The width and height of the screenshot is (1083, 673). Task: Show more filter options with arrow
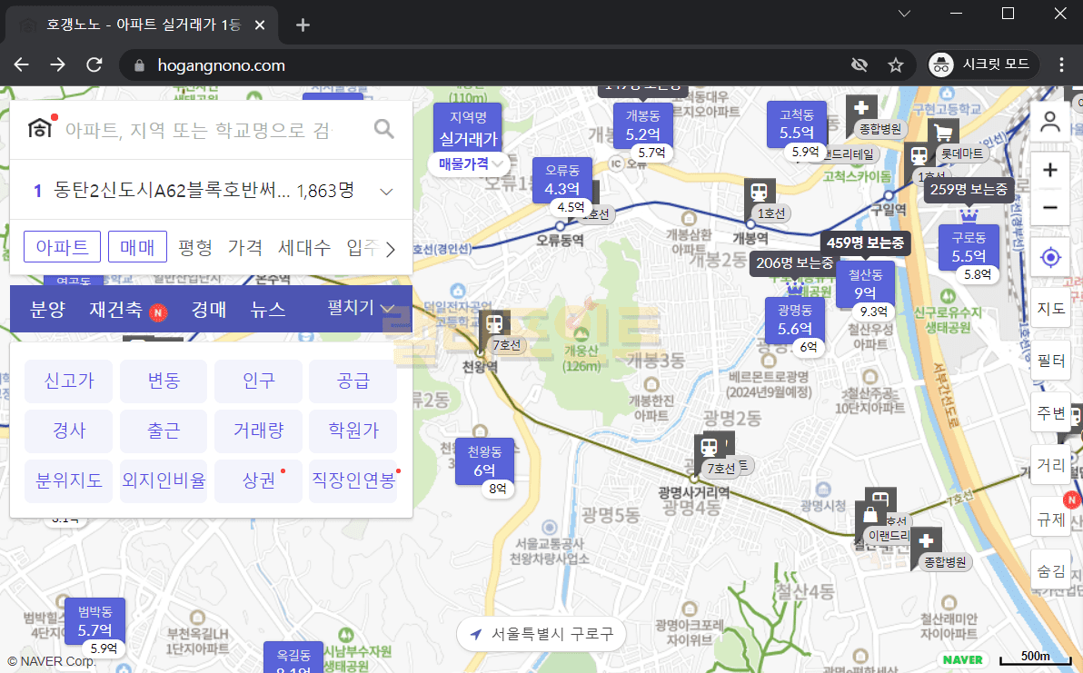[x=391, y=249]
